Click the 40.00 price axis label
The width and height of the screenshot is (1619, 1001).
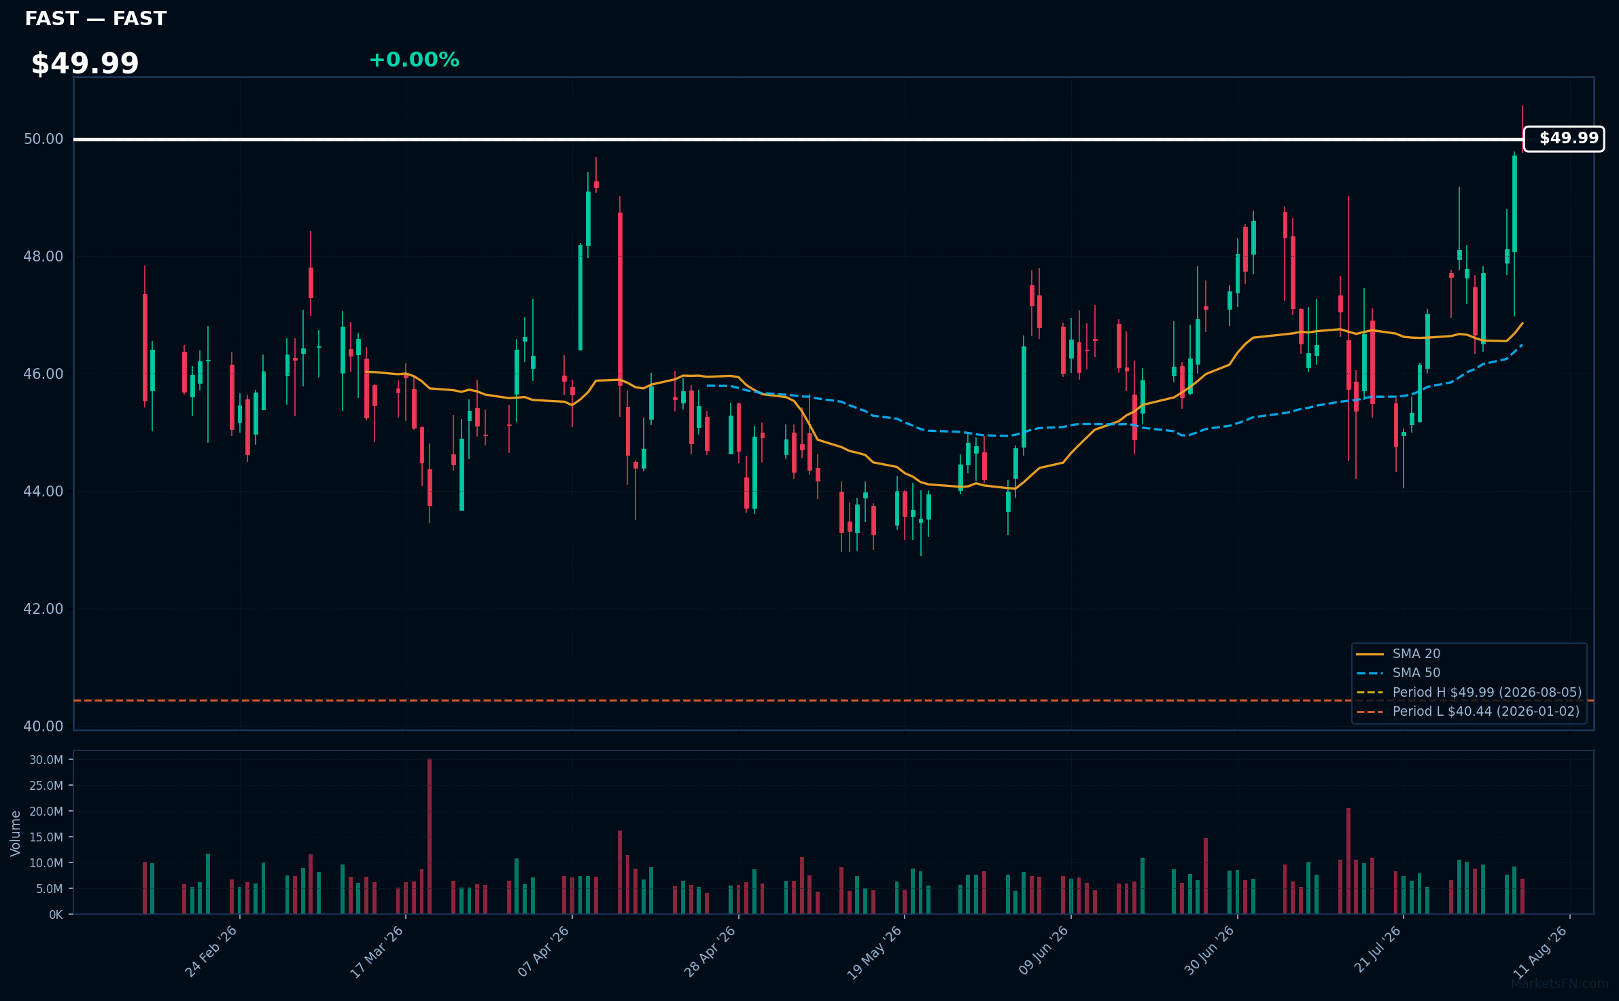pyautogui.click(x=43, y=727)
